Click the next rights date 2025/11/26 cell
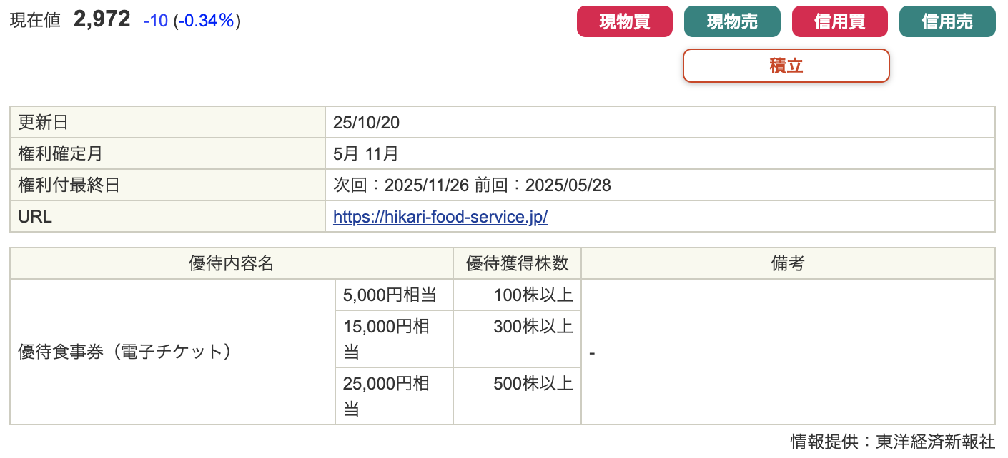The height and width of the screenshot is (458, 1008). [x=427, y=185]
